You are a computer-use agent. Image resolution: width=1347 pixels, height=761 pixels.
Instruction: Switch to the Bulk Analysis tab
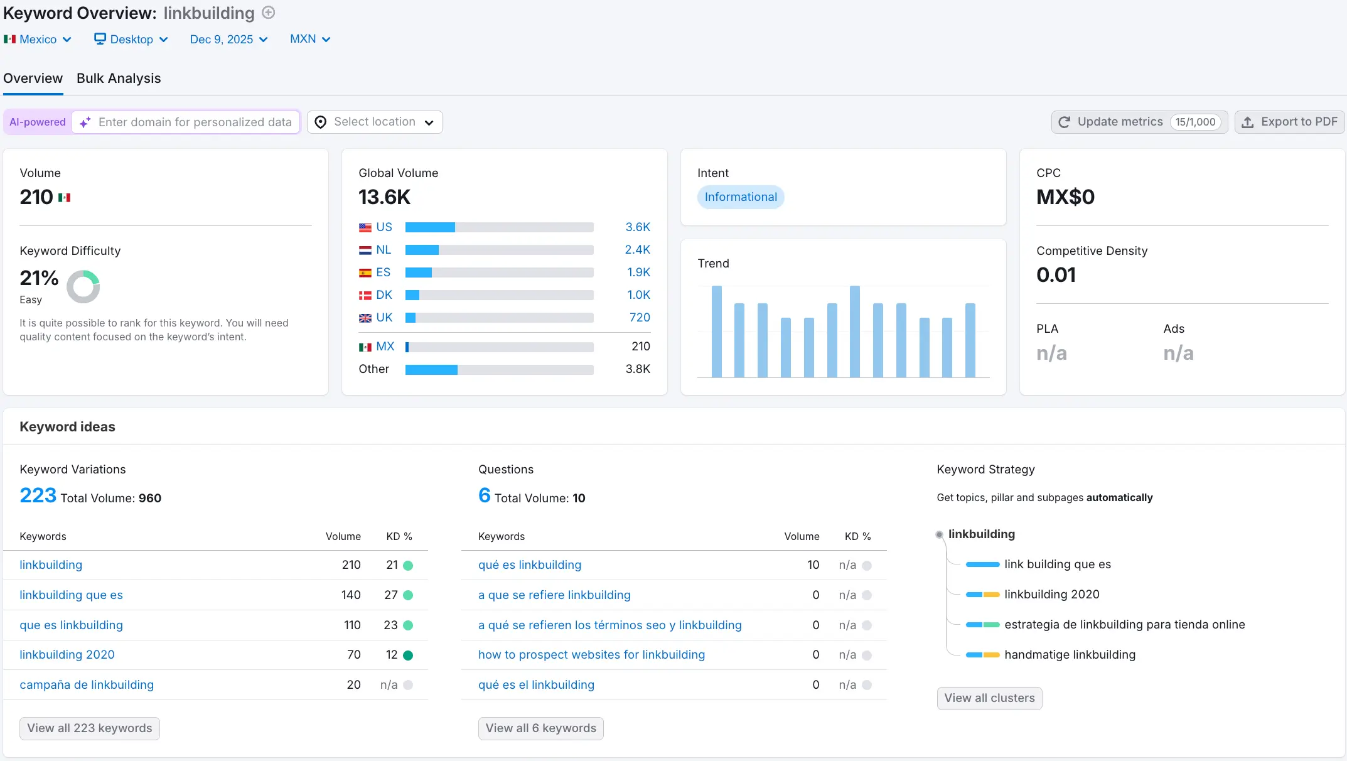[119, 78]
